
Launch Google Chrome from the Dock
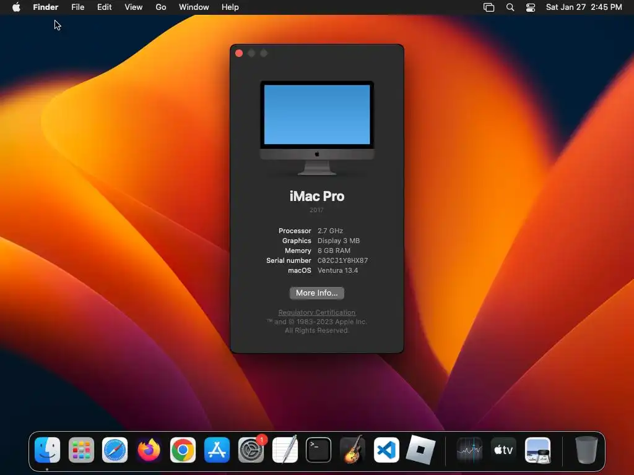(183, 450)
